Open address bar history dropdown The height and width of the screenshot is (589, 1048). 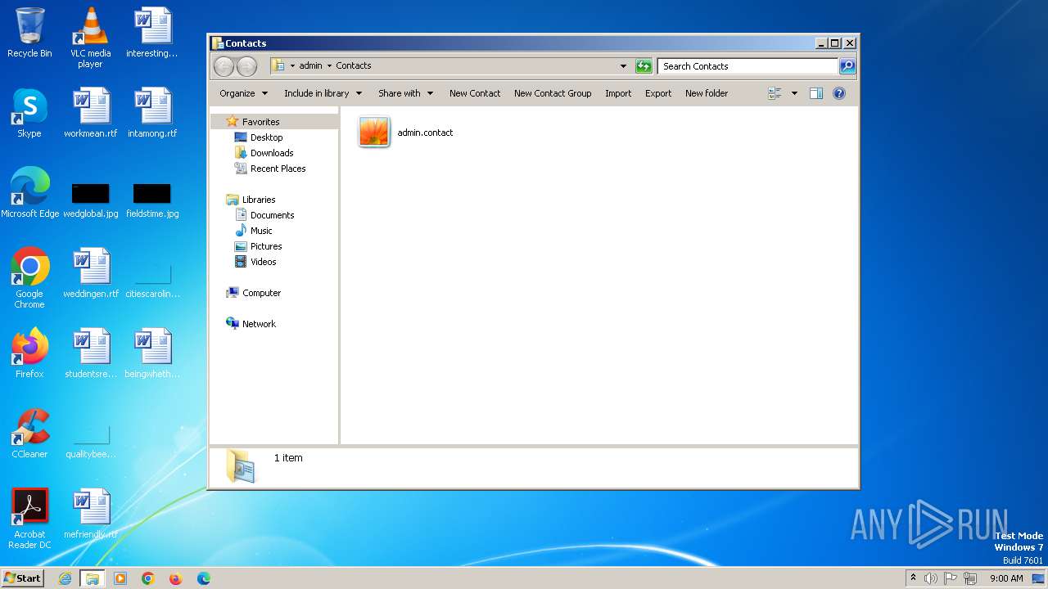(x=623, y=66)
